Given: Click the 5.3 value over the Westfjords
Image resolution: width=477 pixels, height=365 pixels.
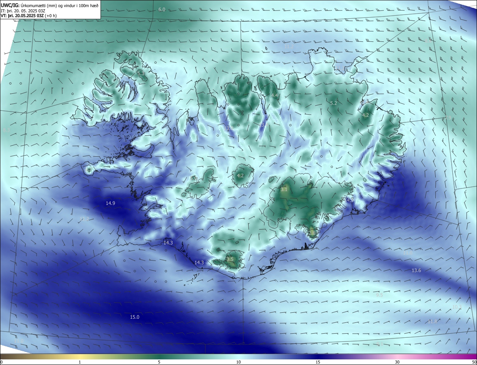Looking at the screenshot, I should (x=141, y=74).
